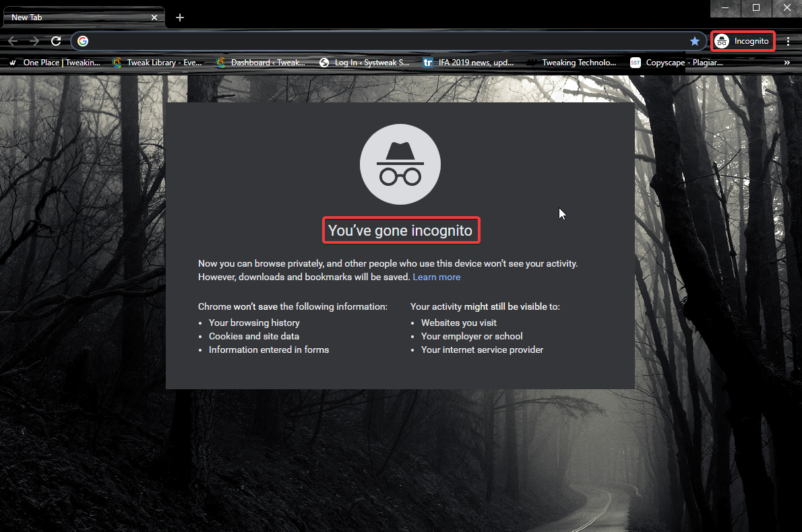
Task: Expand the overflow bookmarks chevron
Action: pyautogui.click(x=786, y=62)
